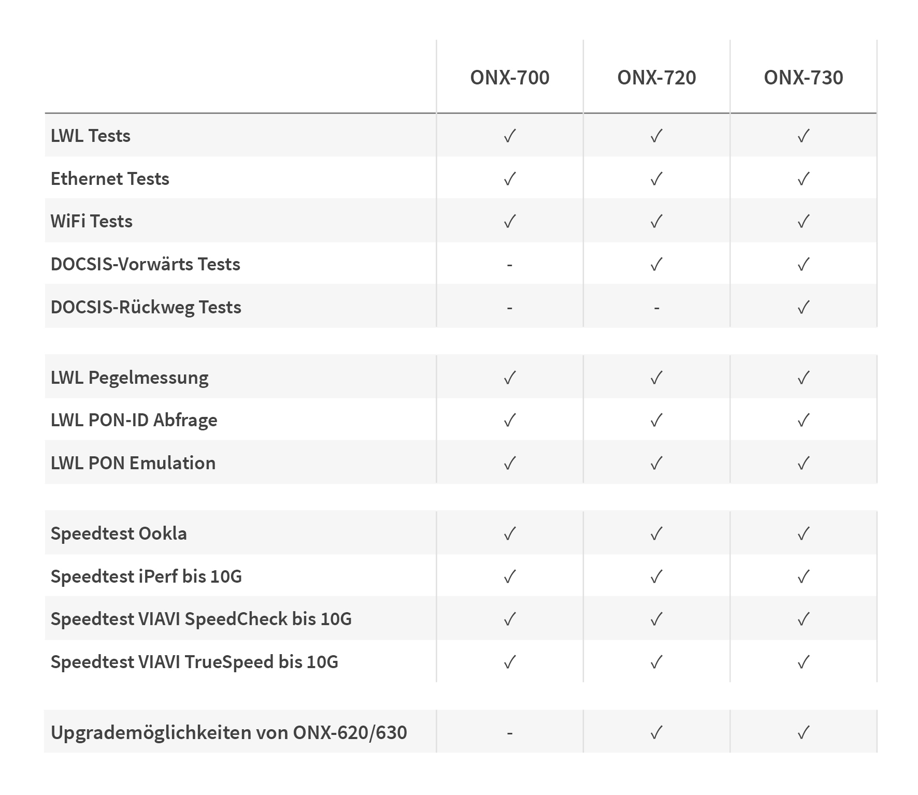This screenshot has height=795, width=918.
Task: Click LWL PON-ID Abfrage checkmark under ONX-720
Action: click(x=656, y=420)
